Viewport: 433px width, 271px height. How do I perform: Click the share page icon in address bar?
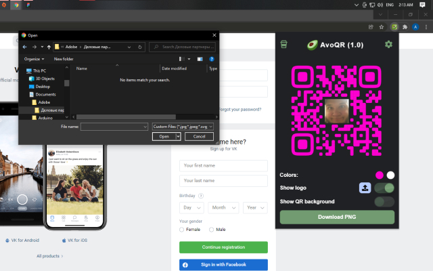click(x=371, y=27)
